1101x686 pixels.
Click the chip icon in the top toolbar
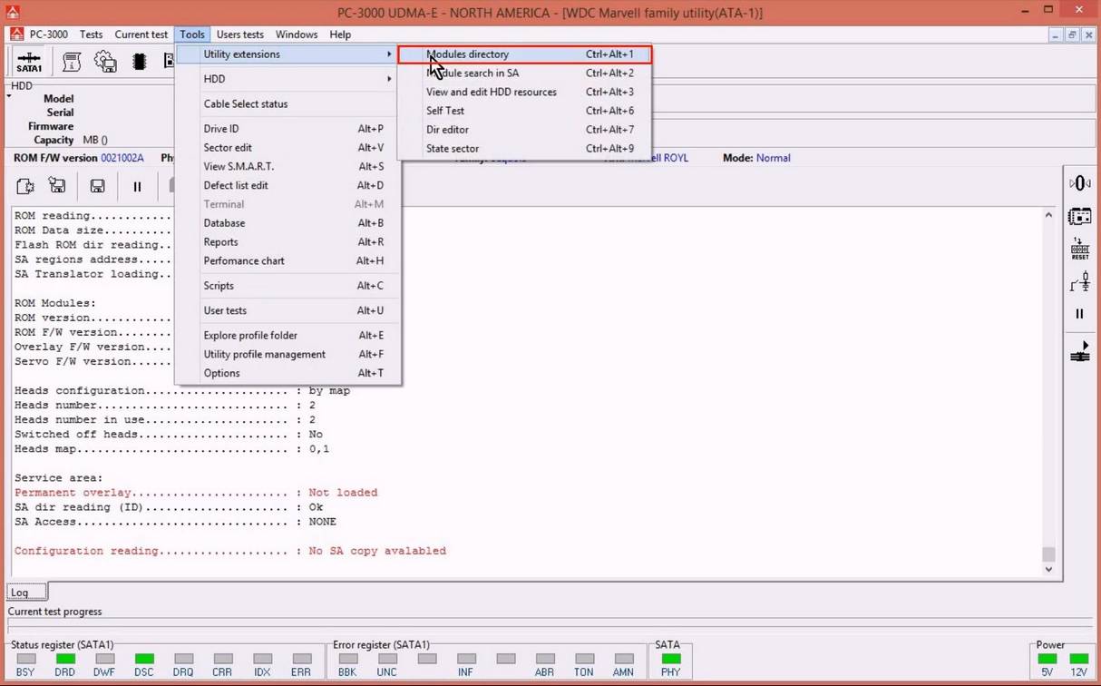pos(139,62)
